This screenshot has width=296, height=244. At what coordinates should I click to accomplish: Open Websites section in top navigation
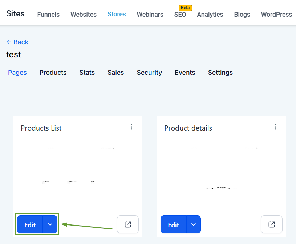click(84, 15)
